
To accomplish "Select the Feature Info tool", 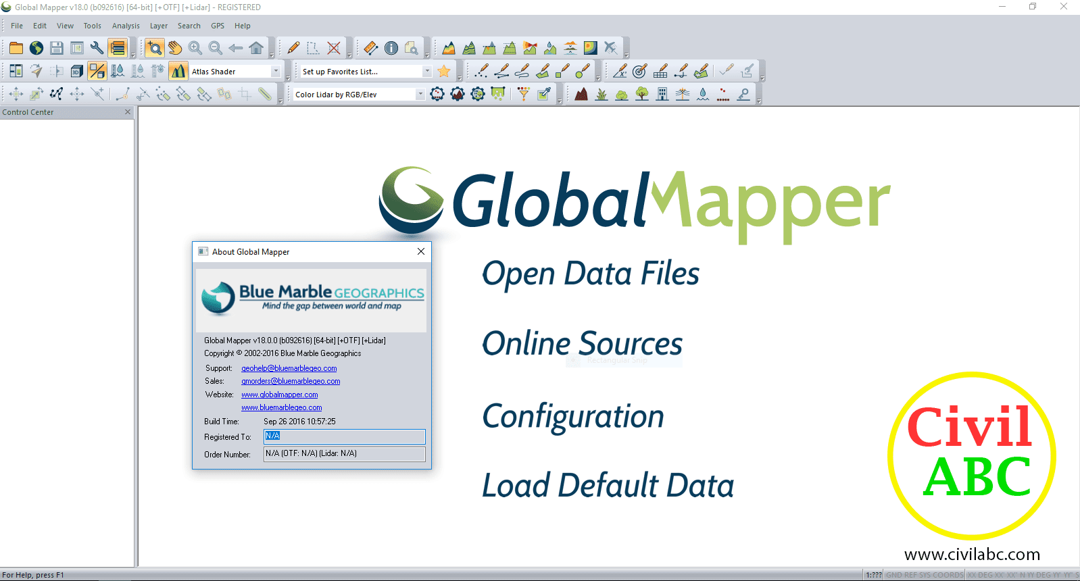I will pyautogui.click(x=391, y=48).
